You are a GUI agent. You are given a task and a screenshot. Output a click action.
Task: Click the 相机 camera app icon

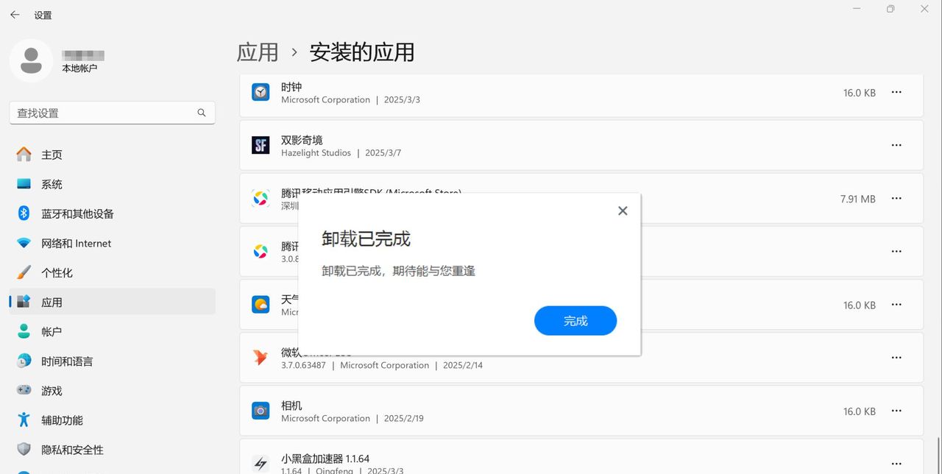coord(260,411)
